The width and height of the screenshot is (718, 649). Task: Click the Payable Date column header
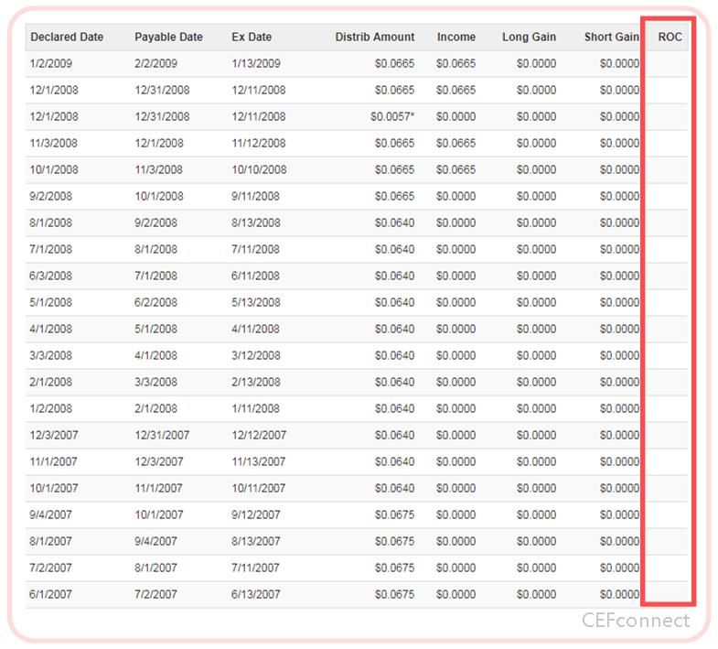point(168,38)
